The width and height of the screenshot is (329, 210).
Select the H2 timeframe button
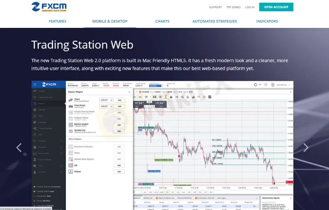(x=172, y=192)
